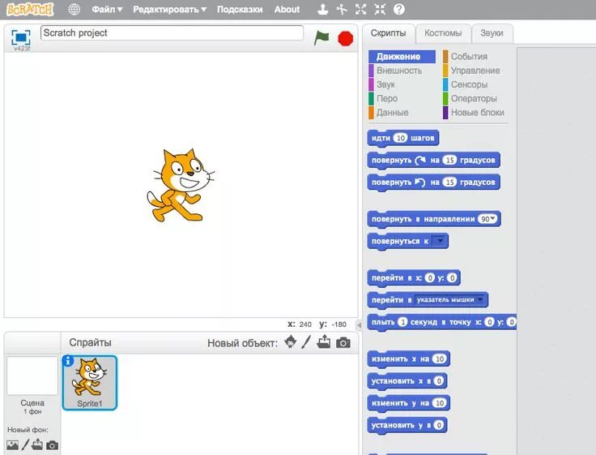
Task: Switch to the Костюмы tab
Action: (x=443, y=33)
